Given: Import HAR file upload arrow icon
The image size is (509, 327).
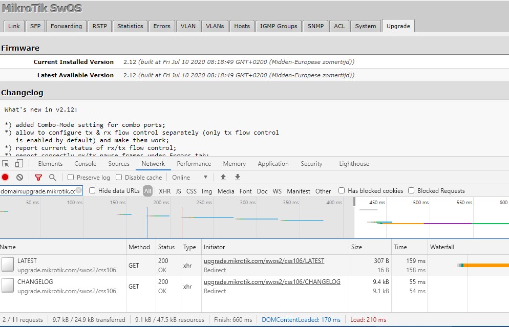Looking at the screenshot, I should coord(223,177).
